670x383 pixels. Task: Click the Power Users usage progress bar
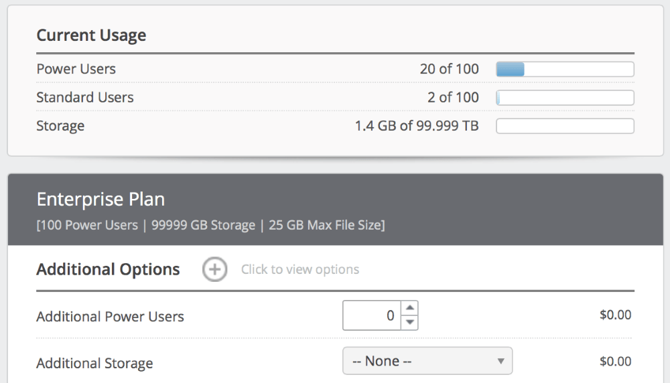[565, 69]
